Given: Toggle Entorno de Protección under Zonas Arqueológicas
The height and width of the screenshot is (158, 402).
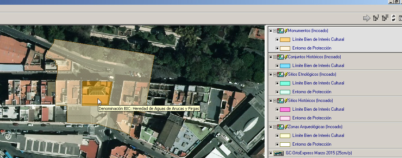Looking at the screenshot, I should (277, 145).
